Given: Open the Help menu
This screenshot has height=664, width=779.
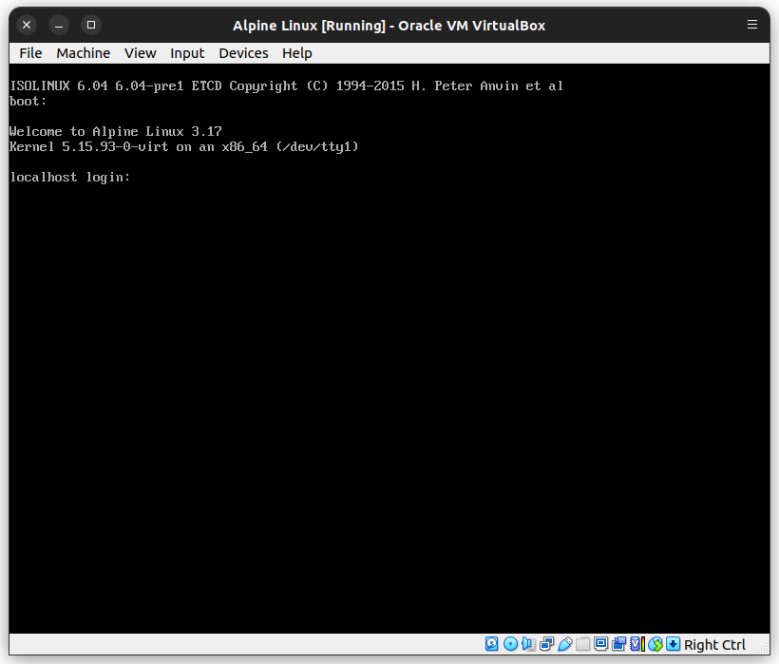Looking at the screenshot, I should click(297, 53).
